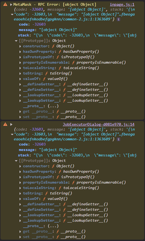Screen dimensions: 145x241
Task: Open the JobExecutorDialog-d081e970.js:14 source link
Action: 99,124
